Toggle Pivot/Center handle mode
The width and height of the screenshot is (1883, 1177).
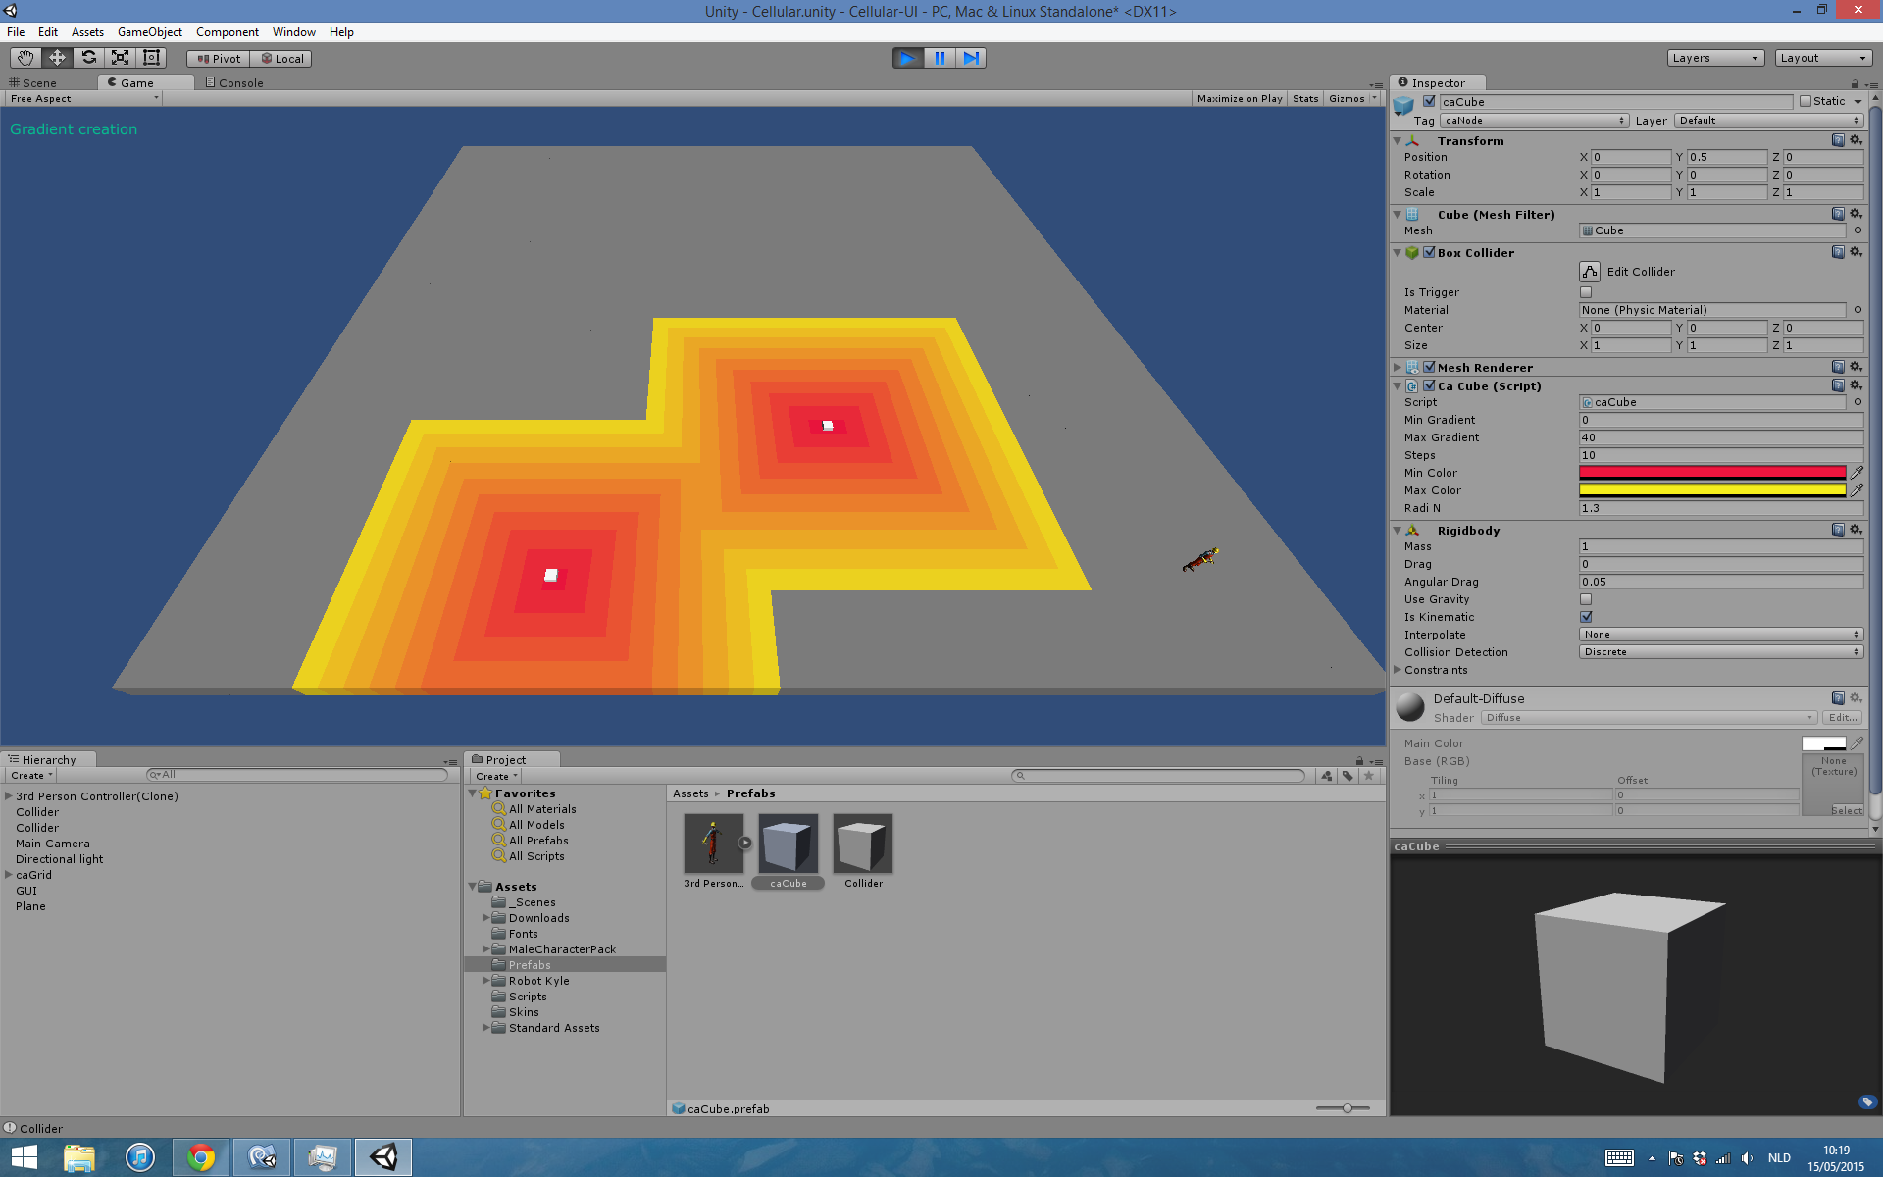[x=219, y=59]
